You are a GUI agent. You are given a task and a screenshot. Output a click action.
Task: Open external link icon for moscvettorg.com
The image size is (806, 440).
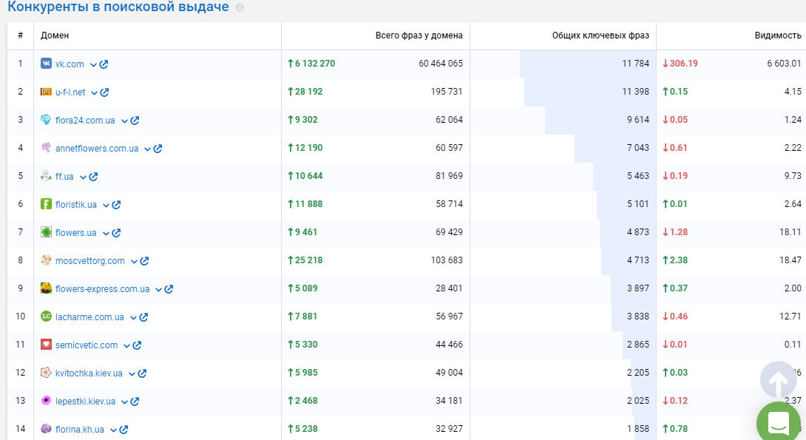point(144,261)
